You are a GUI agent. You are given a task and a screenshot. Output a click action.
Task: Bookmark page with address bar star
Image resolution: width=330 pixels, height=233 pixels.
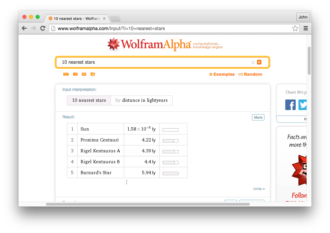click(x=295, y=28)
